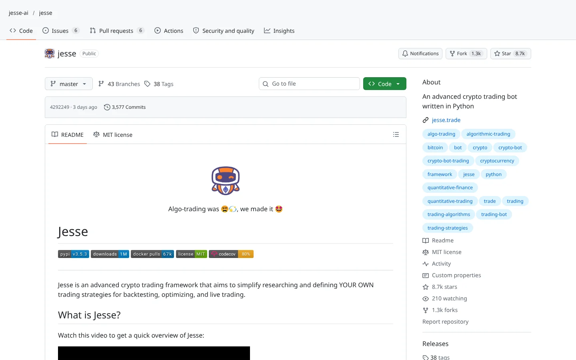Select the trading topic tag
The height and width of the screenshot is (360, 576).
515,201
